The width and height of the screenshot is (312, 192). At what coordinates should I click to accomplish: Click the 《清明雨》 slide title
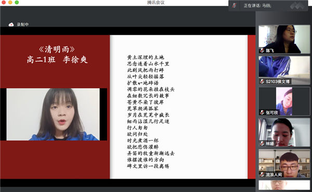[x=57, y=49]
